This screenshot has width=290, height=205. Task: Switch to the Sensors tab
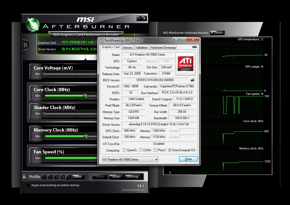point(127,47)
